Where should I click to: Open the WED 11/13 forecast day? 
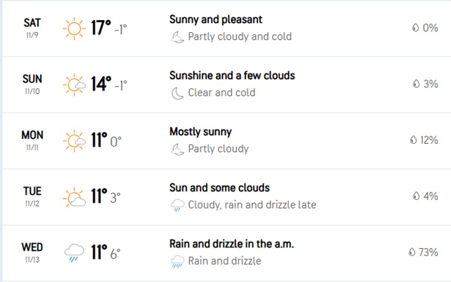[x=32, y=252]
